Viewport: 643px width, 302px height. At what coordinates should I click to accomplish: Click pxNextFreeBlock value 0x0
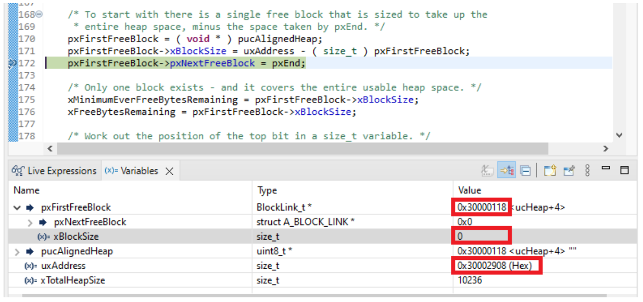tap(464, 222)
